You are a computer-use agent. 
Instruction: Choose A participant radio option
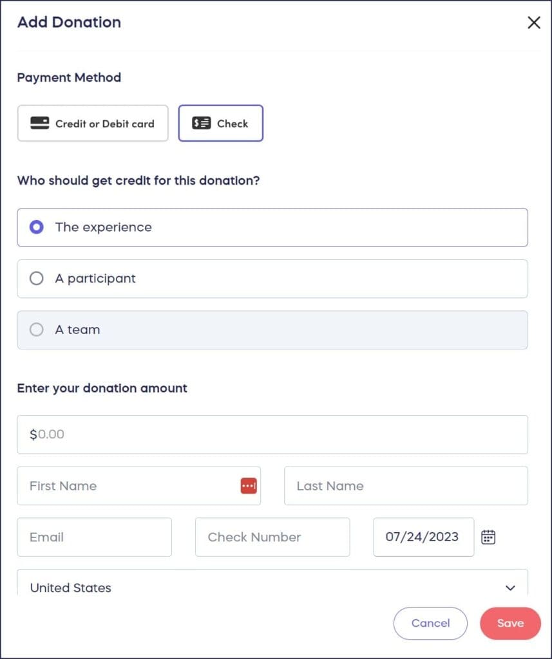point(37,279)
